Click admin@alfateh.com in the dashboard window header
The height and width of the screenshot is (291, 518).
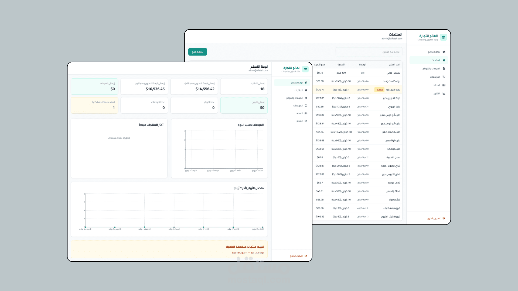click(258, 71)
